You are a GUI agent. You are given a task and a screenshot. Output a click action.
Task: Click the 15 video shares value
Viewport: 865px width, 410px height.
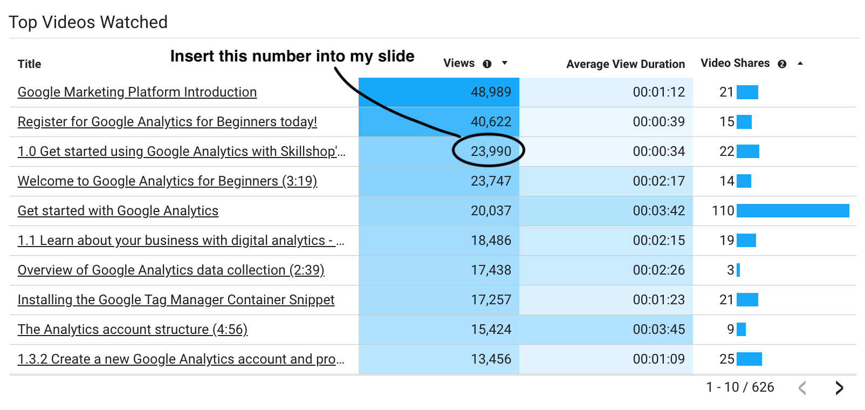[727, 122]
